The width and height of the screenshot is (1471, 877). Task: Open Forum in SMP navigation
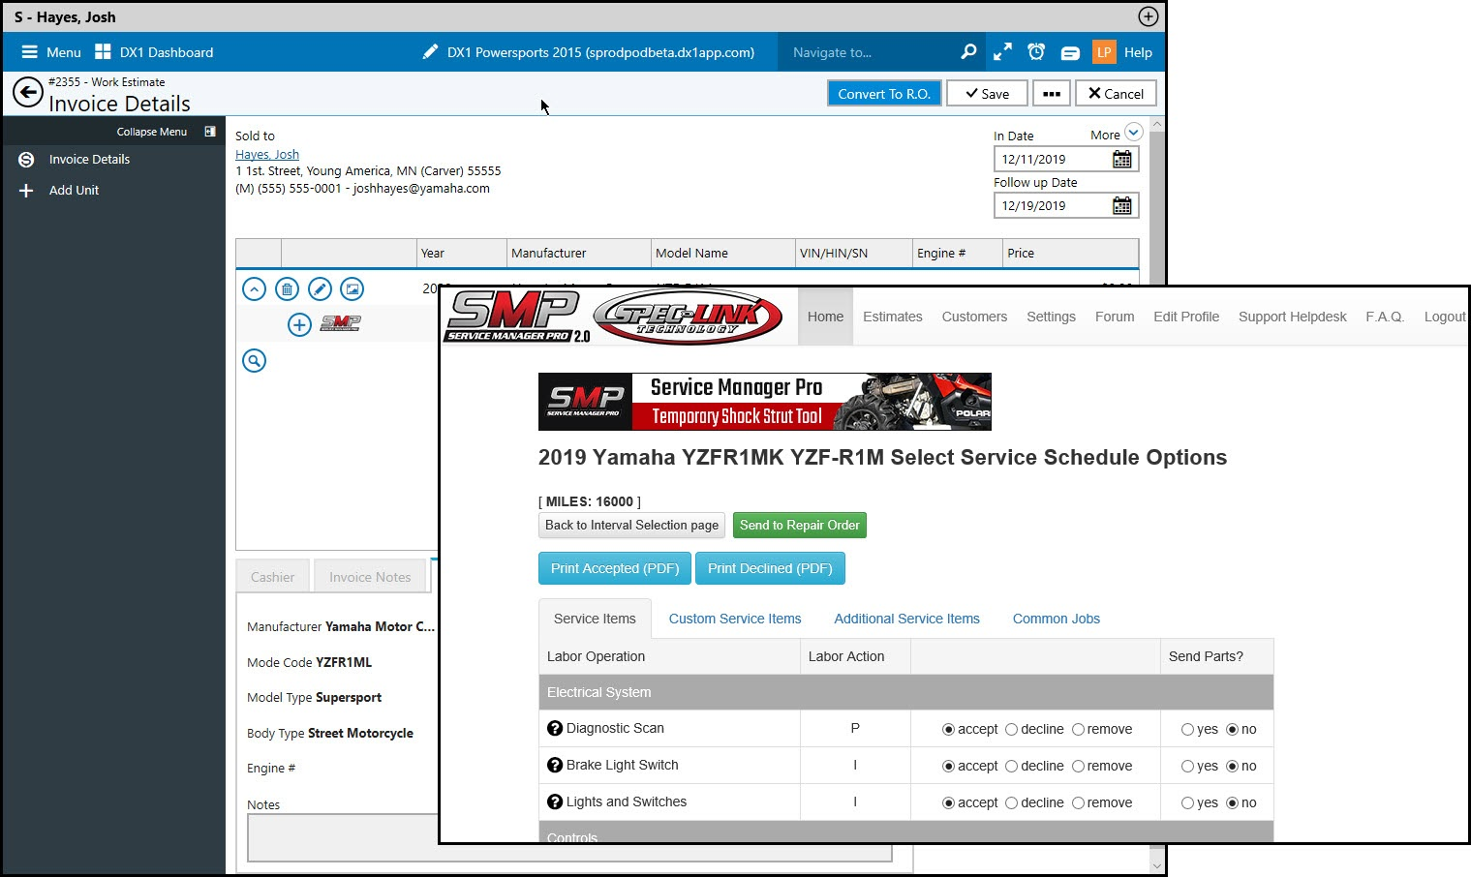[1115, 317]
